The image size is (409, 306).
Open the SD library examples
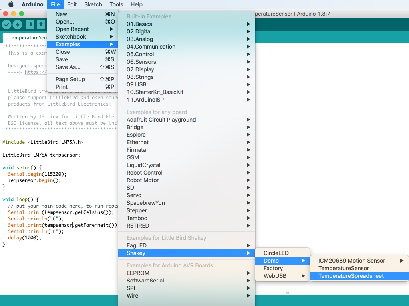187,187
